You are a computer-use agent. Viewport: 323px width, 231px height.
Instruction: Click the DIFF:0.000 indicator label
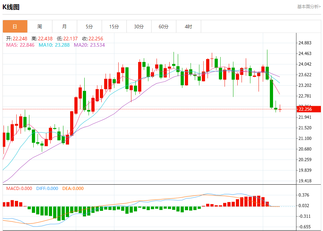pyautogui.click(x=47, y=189)
